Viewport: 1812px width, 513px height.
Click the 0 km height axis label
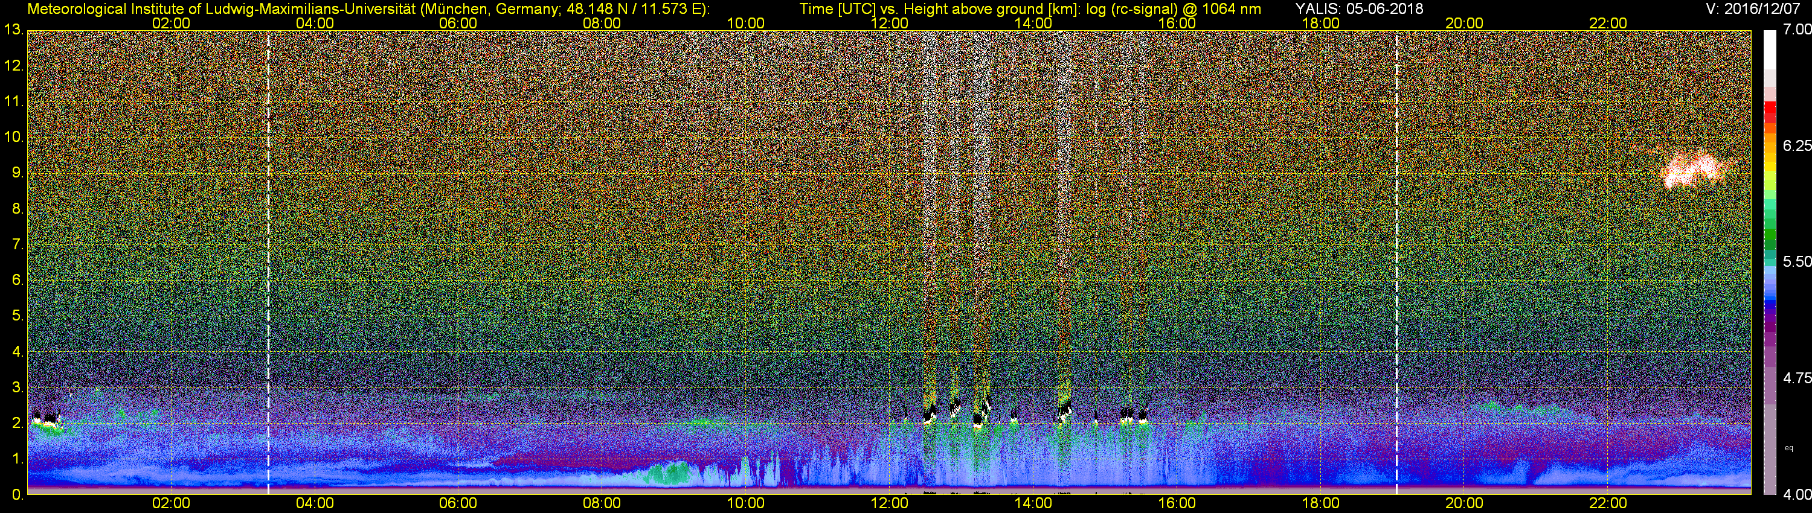tap(17, 495)
